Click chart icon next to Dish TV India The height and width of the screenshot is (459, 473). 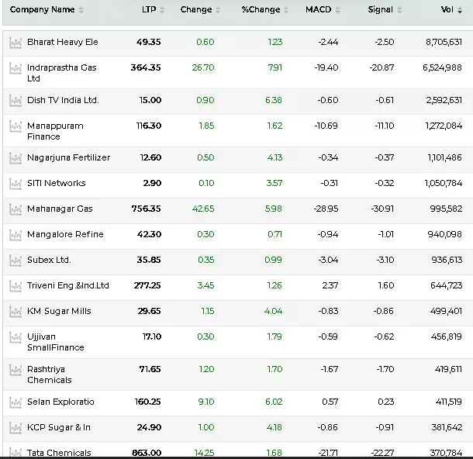coord(15,101)
